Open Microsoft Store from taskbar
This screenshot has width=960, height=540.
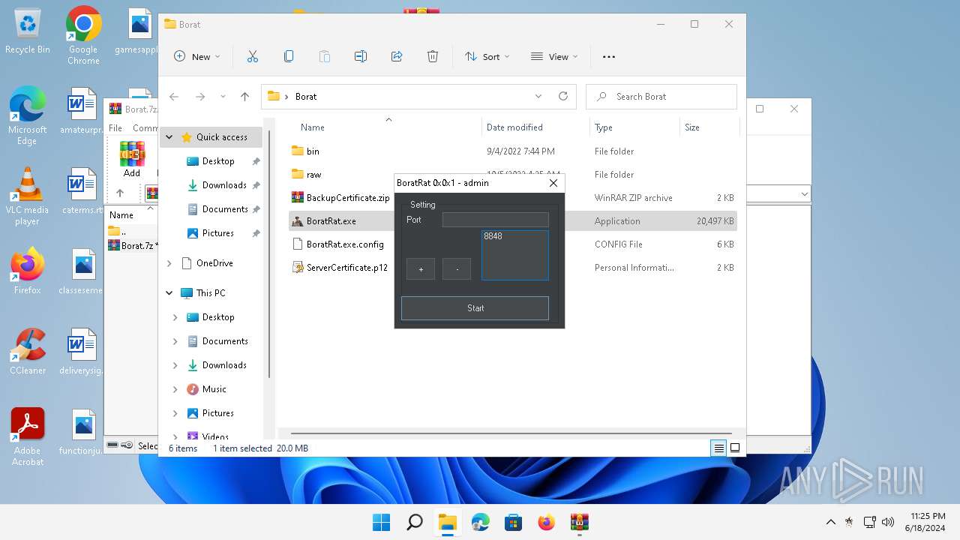(x=513, y=522)
